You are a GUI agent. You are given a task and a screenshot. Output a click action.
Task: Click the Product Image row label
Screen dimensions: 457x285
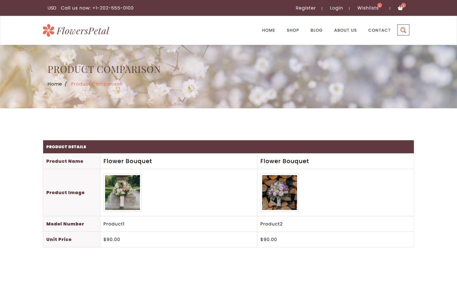pos(65,193)
